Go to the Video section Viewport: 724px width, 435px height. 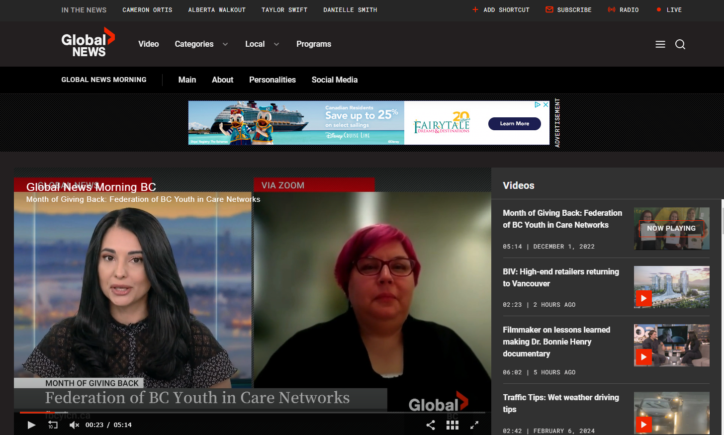point(149,44)
